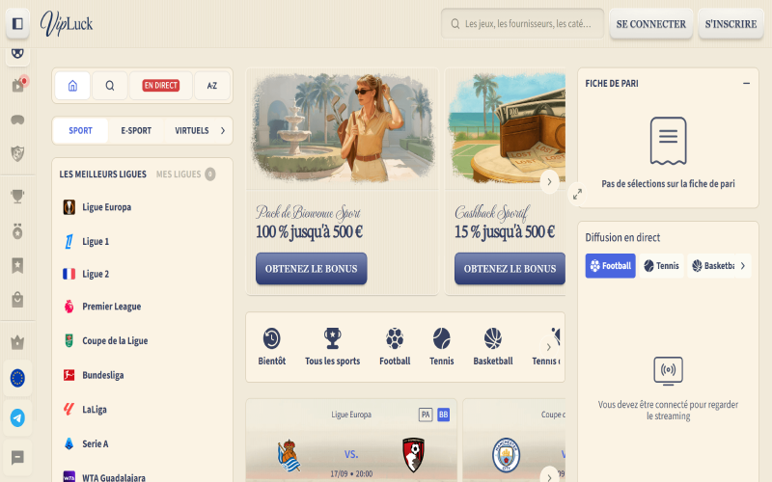Image resolution: width=772 pixels, height=482 pixels.
Task: Open the Telegram icon in the sidebar
Action: 17,418
